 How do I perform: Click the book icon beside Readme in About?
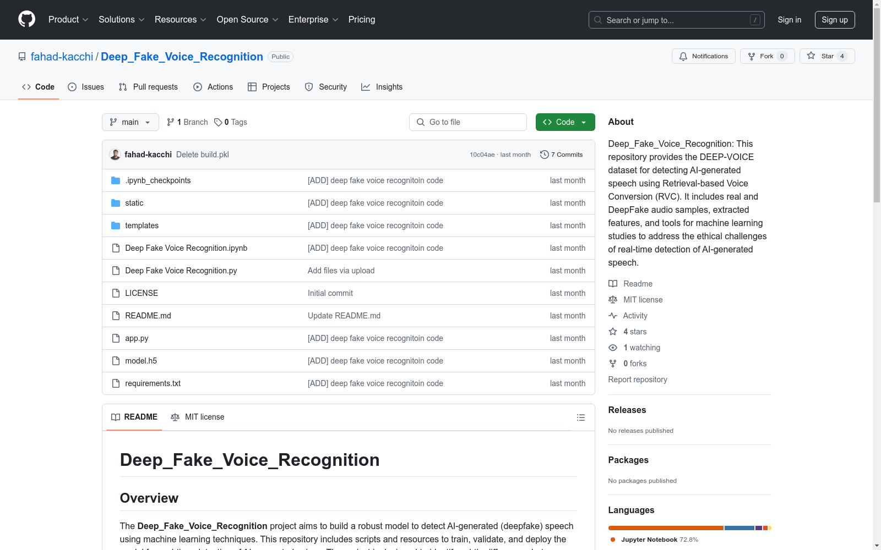pos(613,284)
